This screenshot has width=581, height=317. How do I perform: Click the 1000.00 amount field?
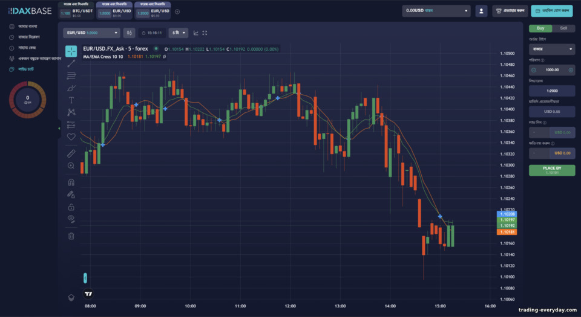coord(552,70)
